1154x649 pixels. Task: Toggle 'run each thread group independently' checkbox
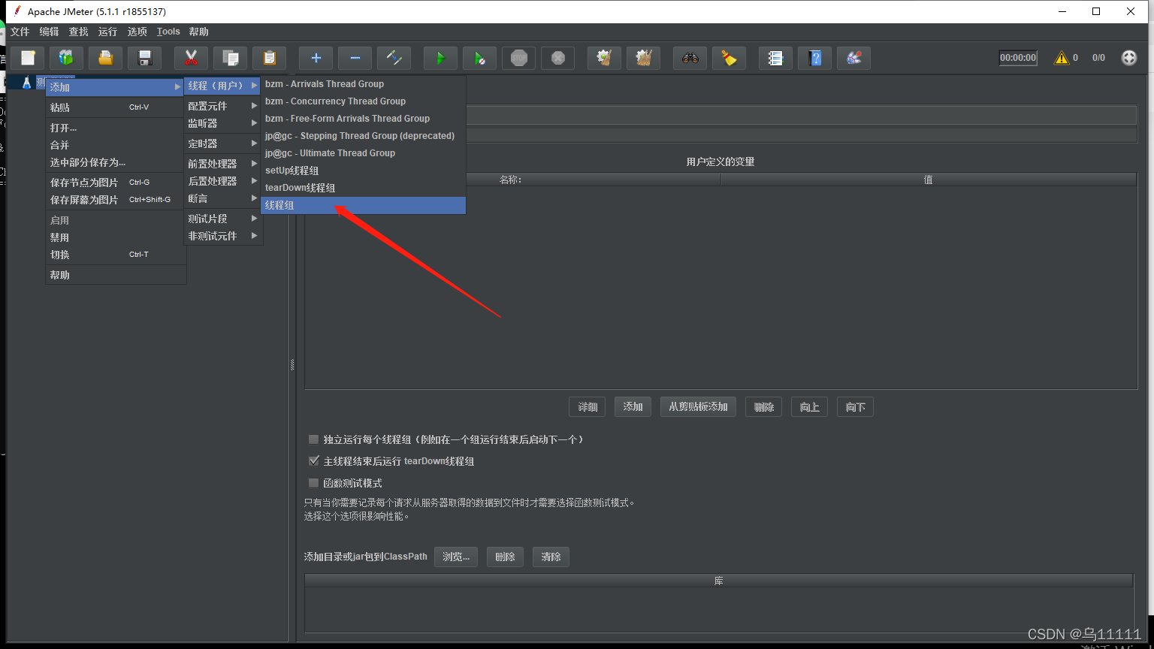pos(314,439)
